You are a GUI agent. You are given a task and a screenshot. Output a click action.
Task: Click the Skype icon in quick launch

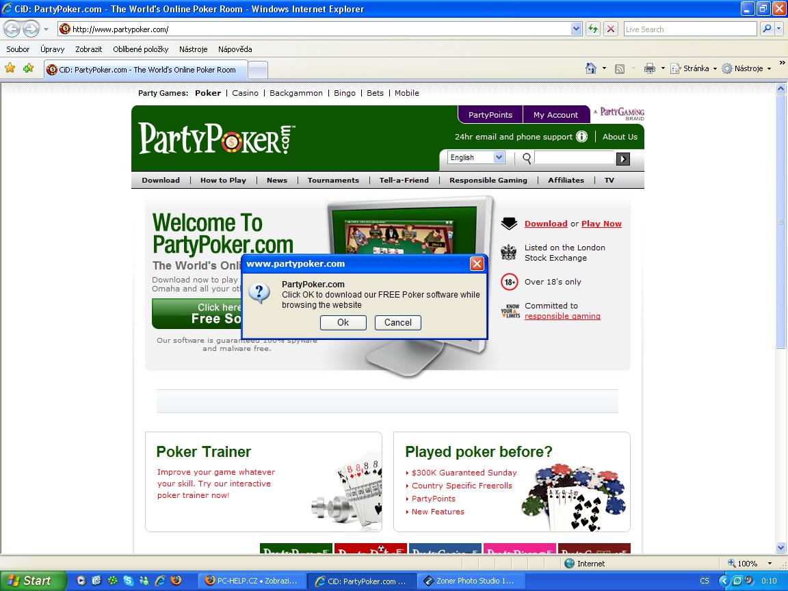point(128,581)
